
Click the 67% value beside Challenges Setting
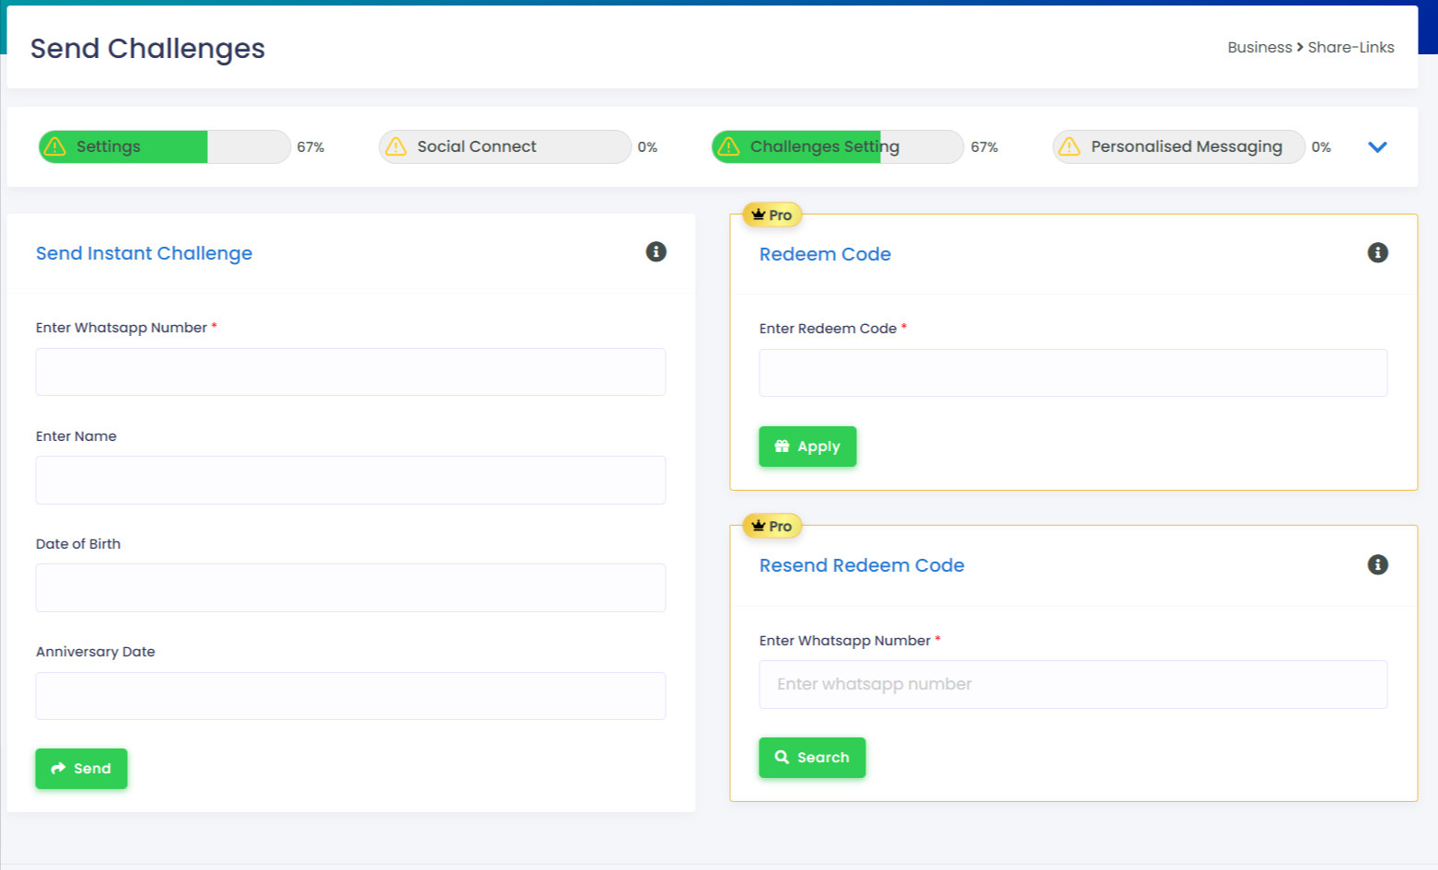[x=984, y=147]
